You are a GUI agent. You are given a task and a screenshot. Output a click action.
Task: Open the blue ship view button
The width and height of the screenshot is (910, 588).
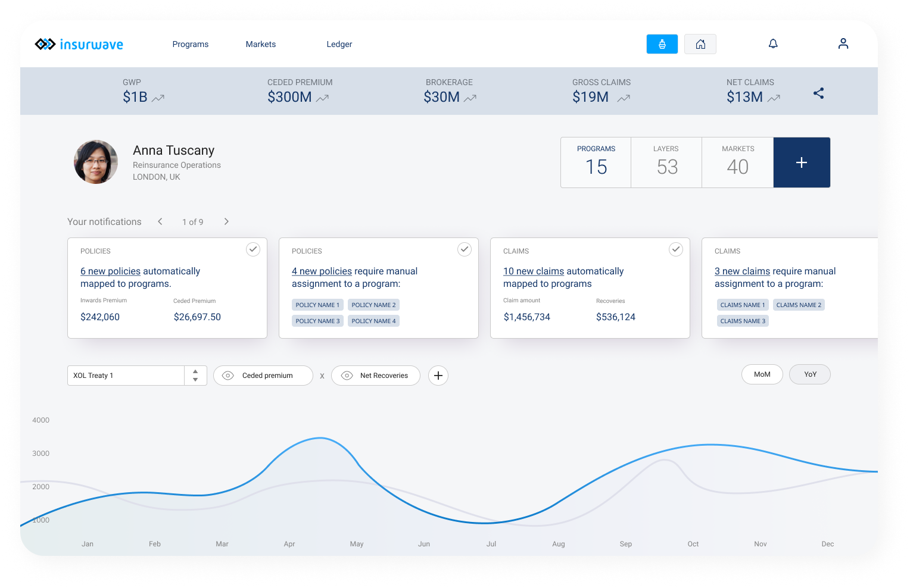tap(662, 44)
